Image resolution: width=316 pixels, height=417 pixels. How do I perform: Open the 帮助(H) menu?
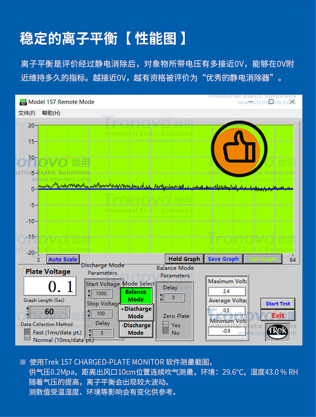[x=51, y=113]
